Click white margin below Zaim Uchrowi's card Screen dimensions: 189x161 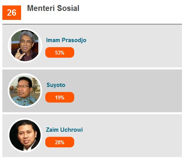pos(92,159)
